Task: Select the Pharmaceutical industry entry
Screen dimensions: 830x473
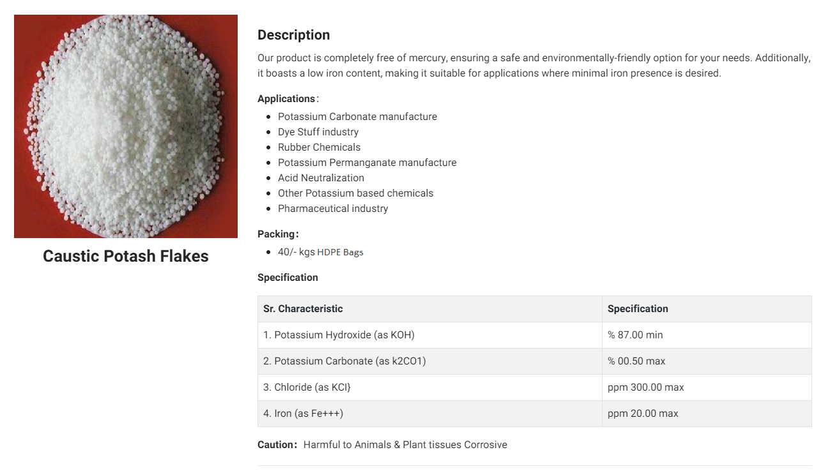Action: tap(333, 209)
